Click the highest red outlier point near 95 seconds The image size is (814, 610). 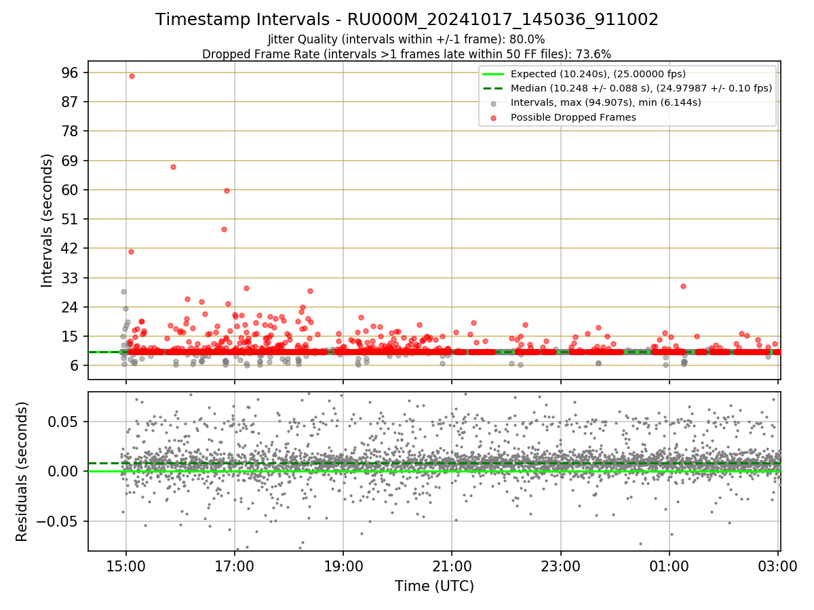[x=132, y=76]
